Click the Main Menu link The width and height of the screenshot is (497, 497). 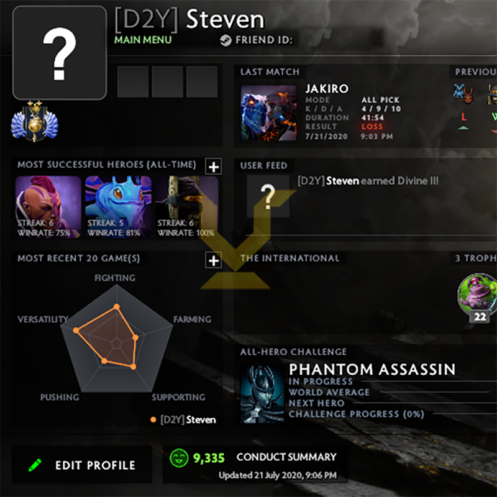click(143, 40)
